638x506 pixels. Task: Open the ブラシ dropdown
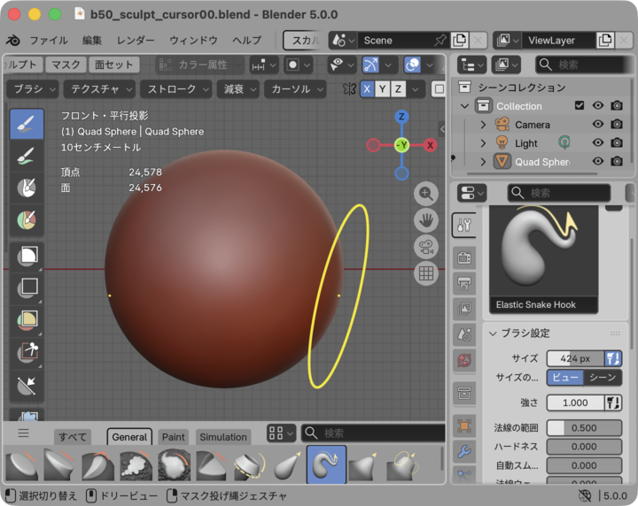click(x=33, y=89)
